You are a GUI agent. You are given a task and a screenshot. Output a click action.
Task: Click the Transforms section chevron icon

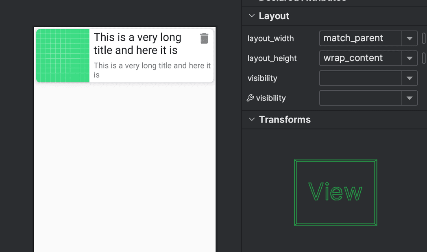[251, 119]
